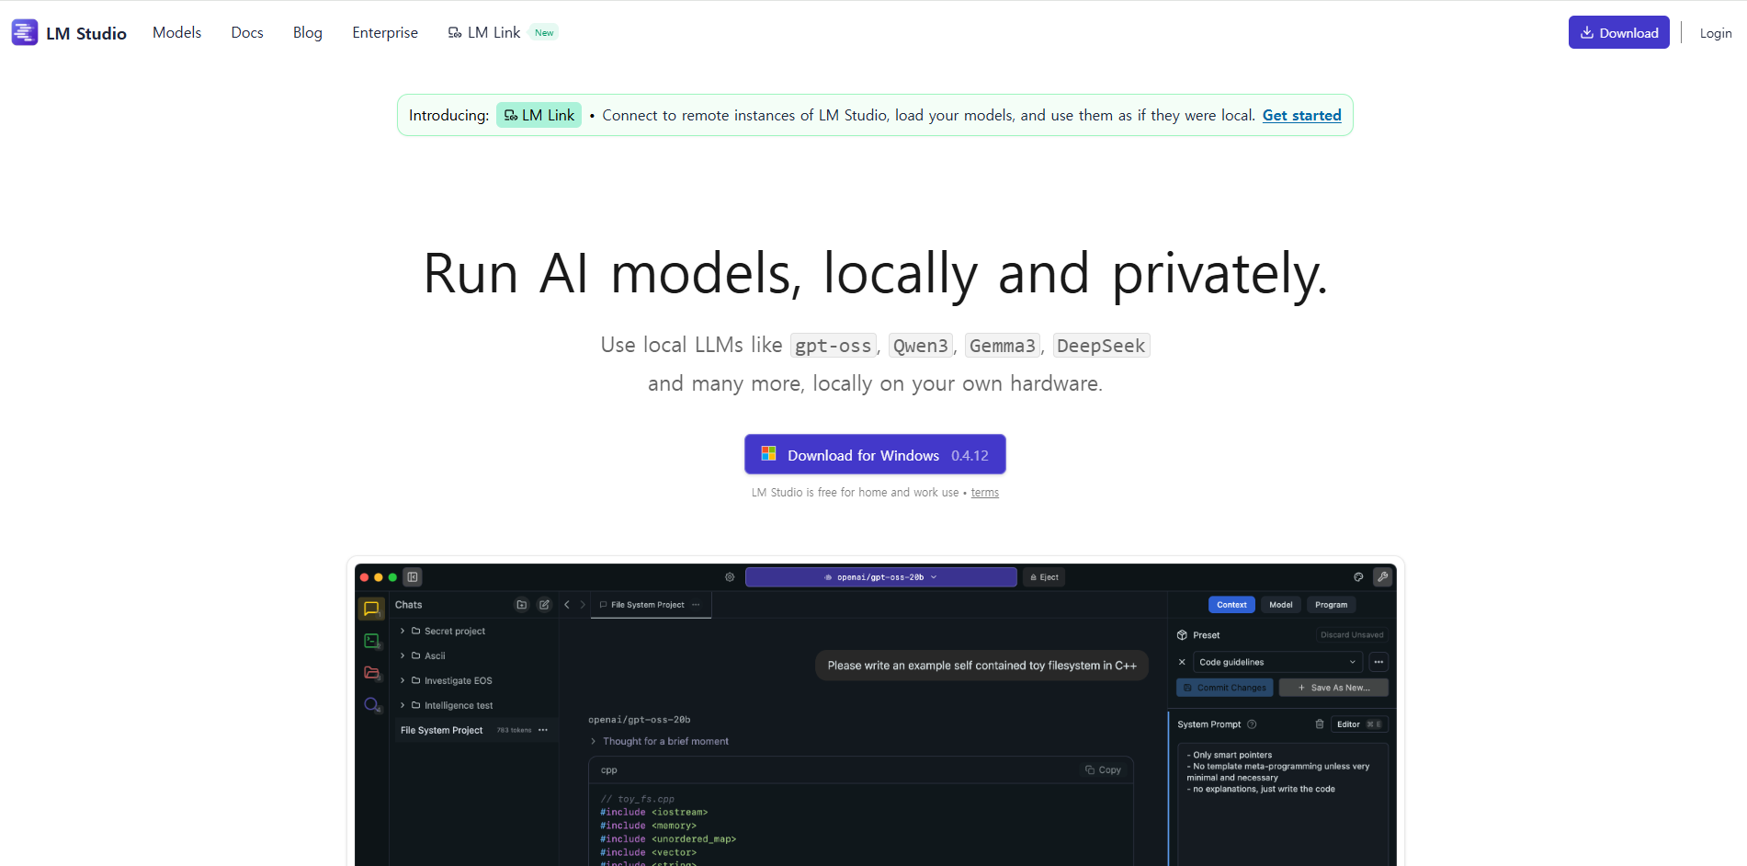Image resolution: width=1747 pixels, height=866 pixels.
Task: Switch to the Program tab
Action: pyautogui.click(x=1331, y=605)
